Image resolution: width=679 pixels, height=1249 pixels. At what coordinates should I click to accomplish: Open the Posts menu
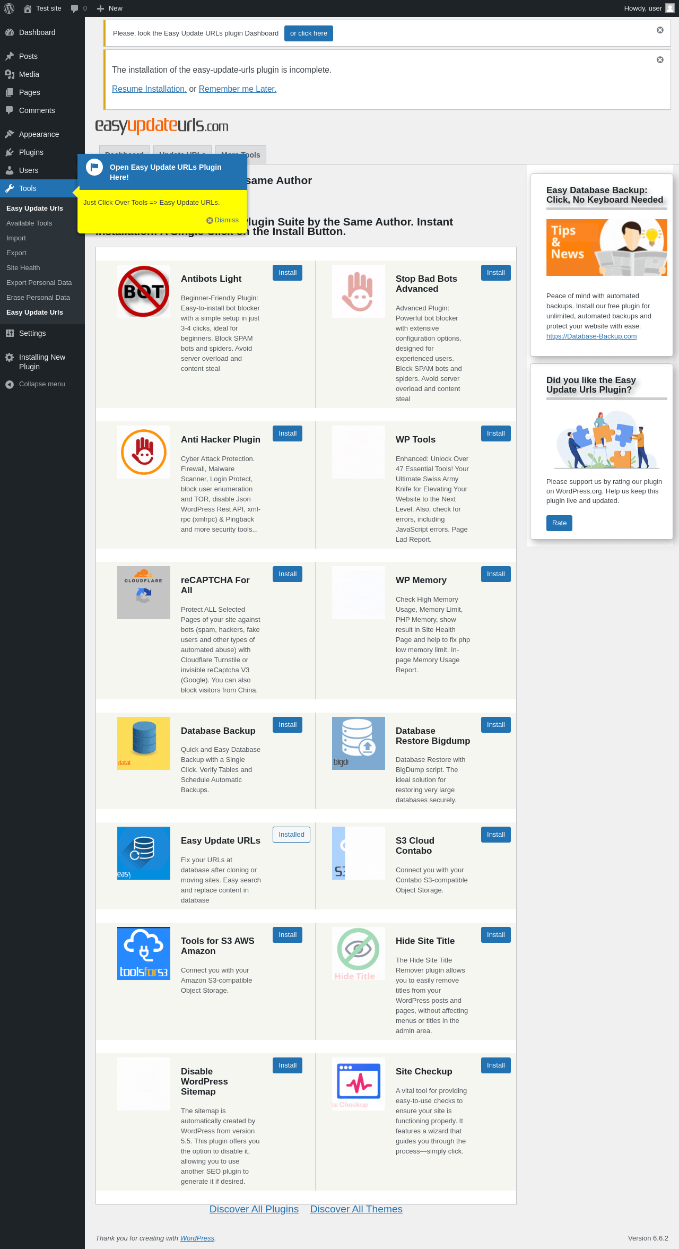pyautogui.click(x=42, y=56)
